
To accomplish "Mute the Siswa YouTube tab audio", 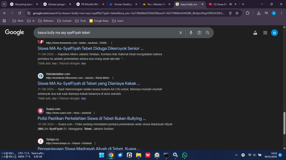I will pyautogui.click(x=230, y=4).
